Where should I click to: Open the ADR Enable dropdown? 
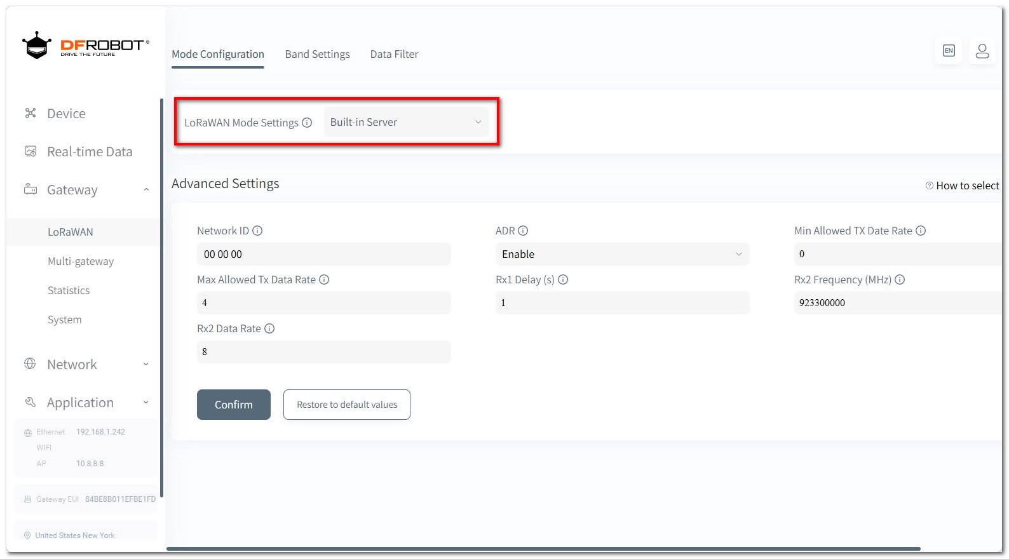point(622,254)
